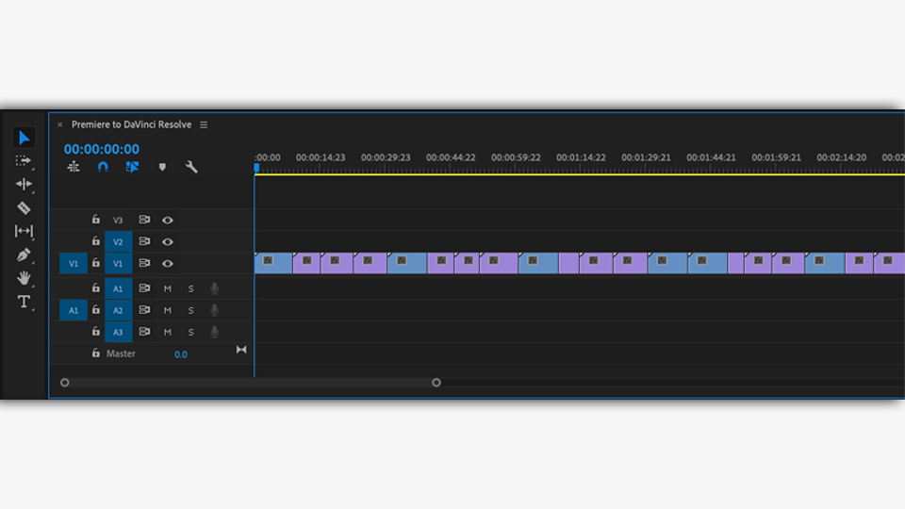The height and width of the screenshot is (509, 905).
Task: Toggle V1 track targeting
Action: (118, 264)
